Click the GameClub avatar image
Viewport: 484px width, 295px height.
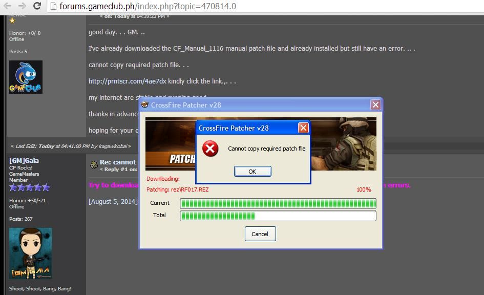point(26,77)
